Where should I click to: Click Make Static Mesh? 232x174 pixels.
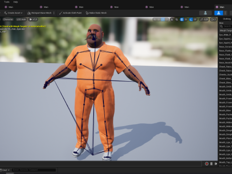(x=96, y=13)
